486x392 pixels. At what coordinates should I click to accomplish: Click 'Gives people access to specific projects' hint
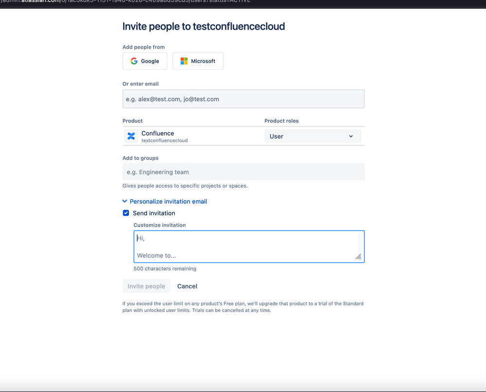click(185, 186)
